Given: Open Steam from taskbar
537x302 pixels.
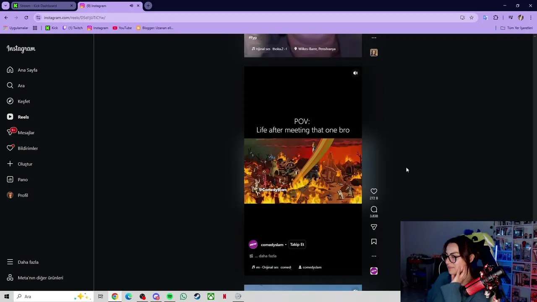Looking at the screenshot, I should point(197,297).
